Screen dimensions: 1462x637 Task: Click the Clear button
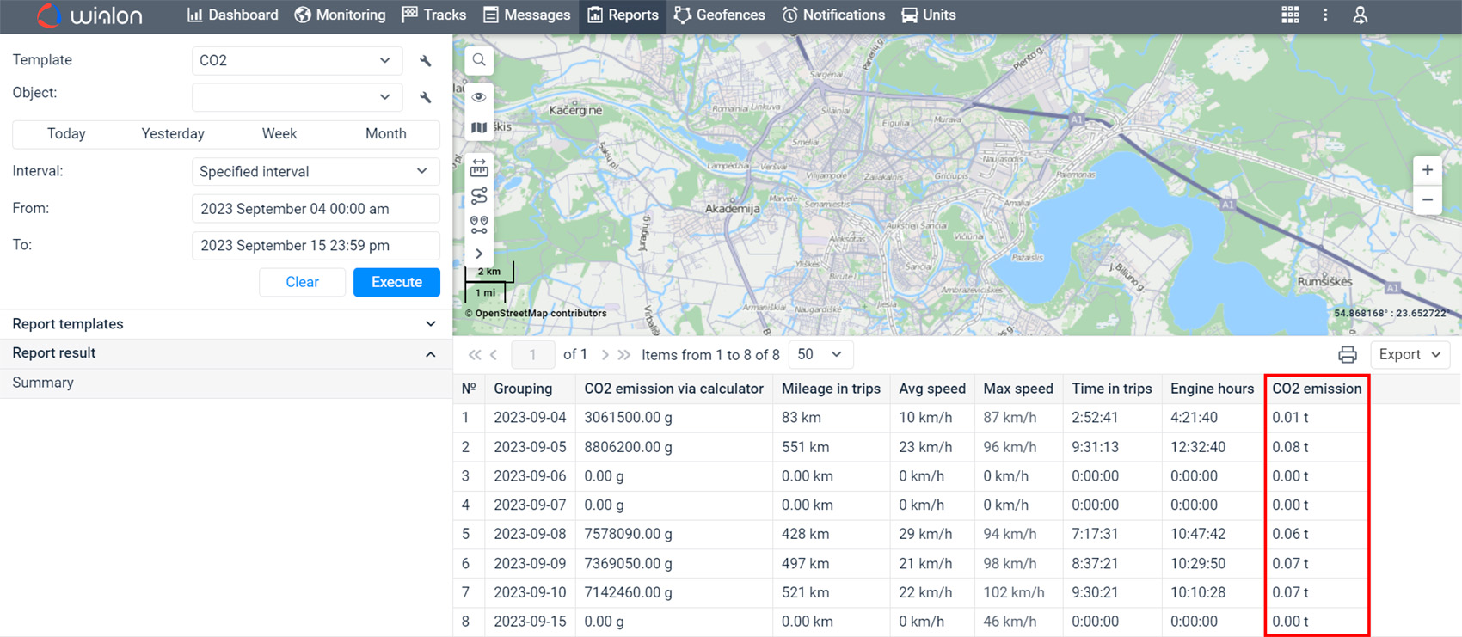[302, 283]
